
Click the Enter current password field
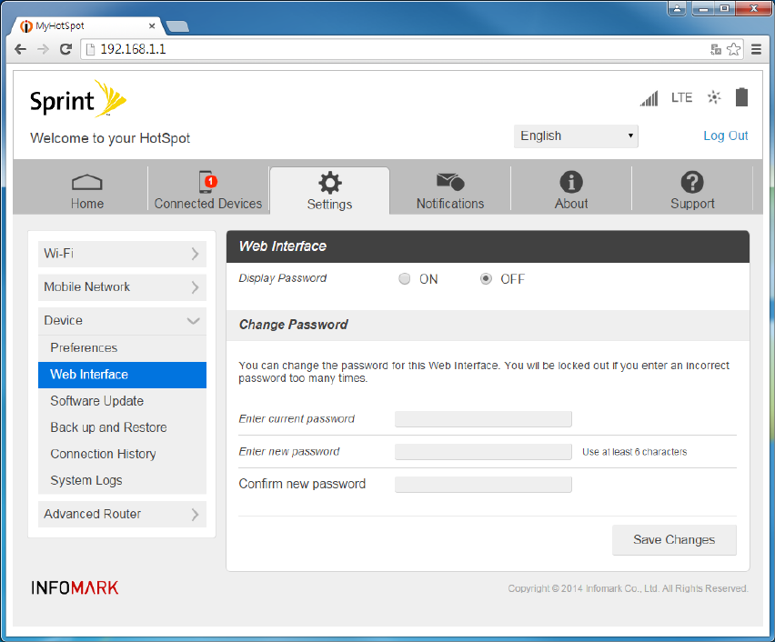pos(483,419)
